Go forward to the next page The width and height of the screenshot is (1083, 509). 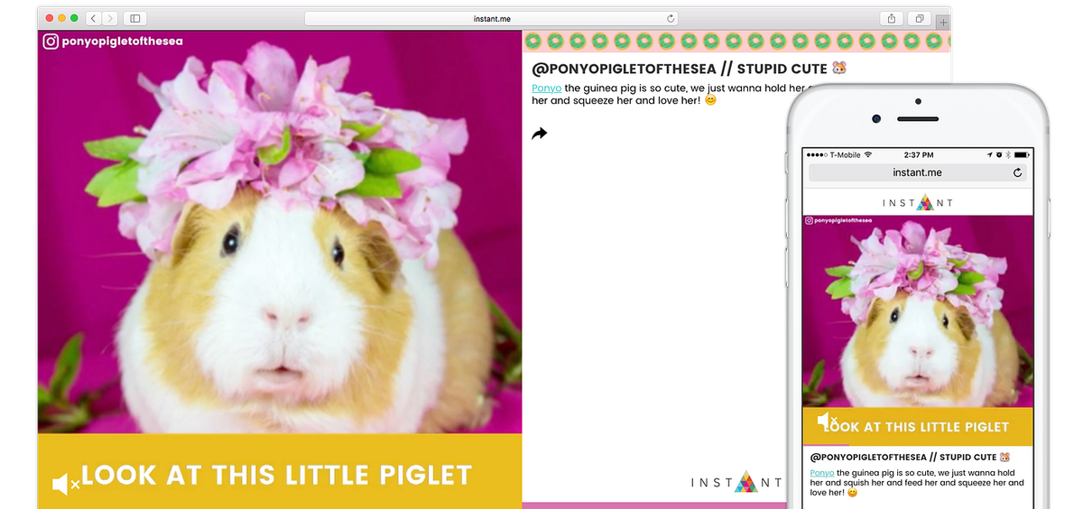110,18
